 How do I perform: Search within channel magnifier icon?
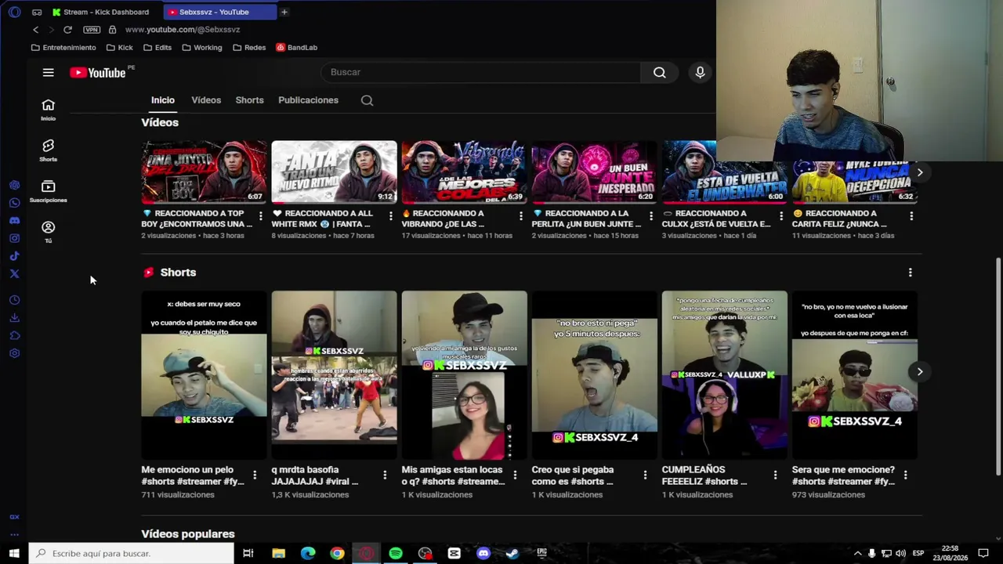click(x=367, y=100)
